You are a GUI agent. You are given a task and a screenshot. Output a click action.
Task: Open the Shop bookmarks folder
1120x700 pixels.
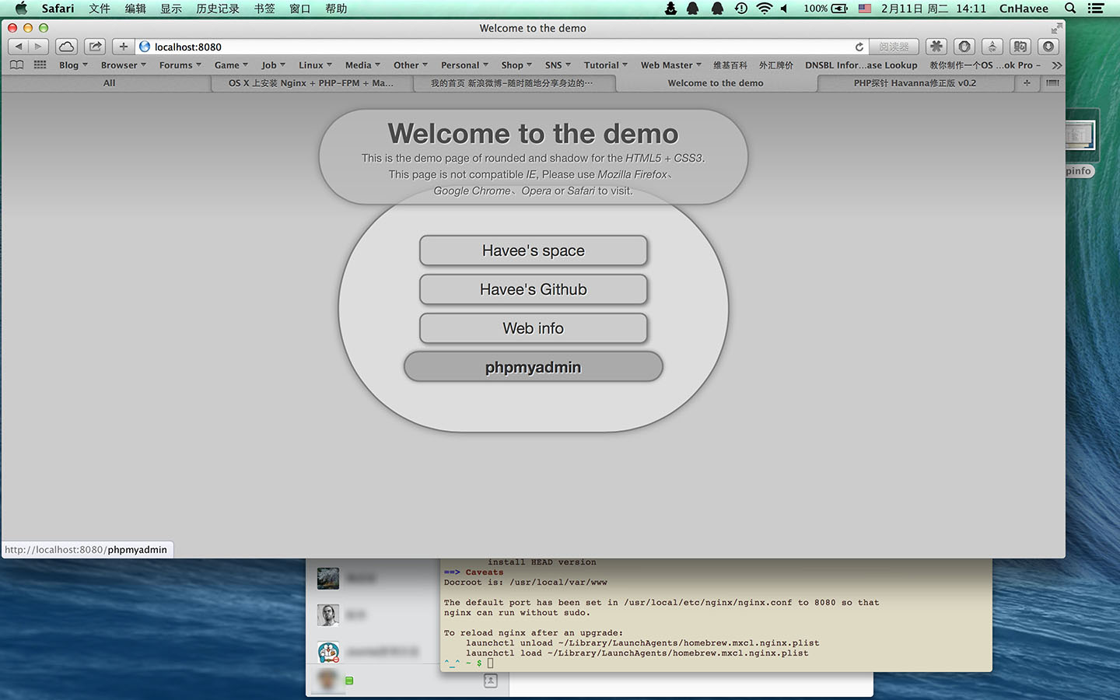click(516, 65)
